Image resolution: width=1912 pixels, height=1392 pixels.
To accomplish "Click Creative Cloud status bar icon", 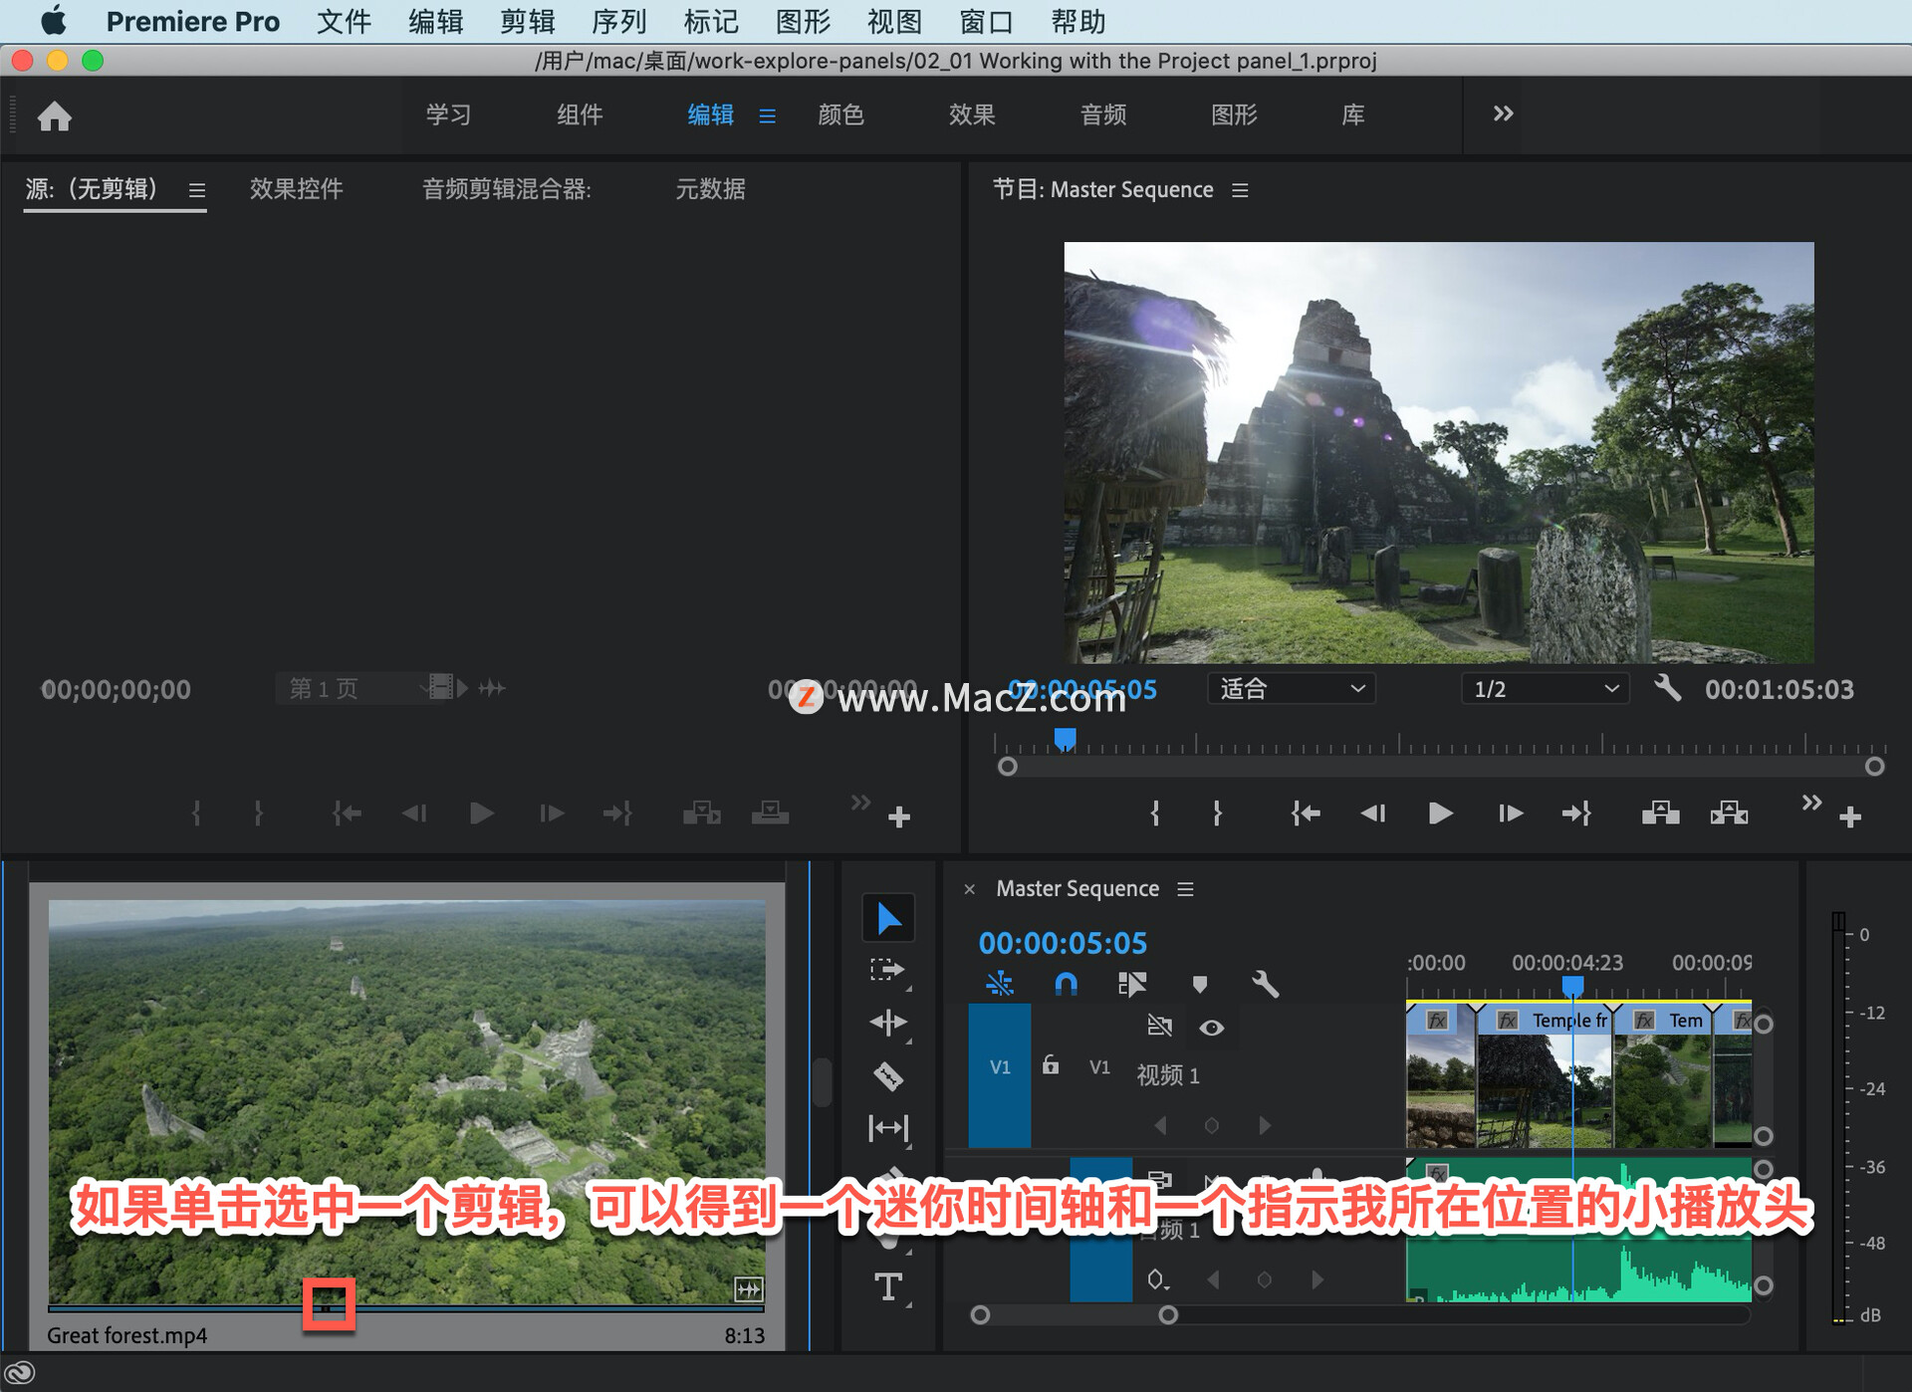I will tap(20, 1374).
